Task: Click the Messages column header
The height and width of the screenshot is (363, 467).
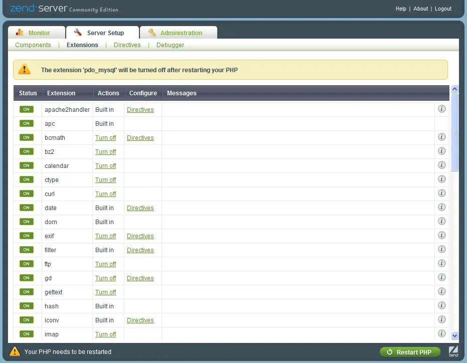Action: coord(182,93)
